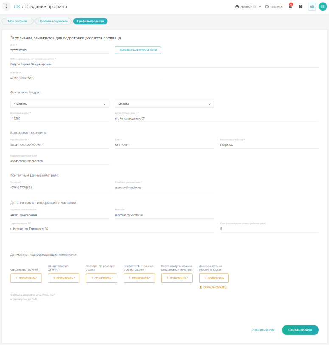Click Очистить форму link
This screenshot has height=345, width=329.
pos(263,330)
